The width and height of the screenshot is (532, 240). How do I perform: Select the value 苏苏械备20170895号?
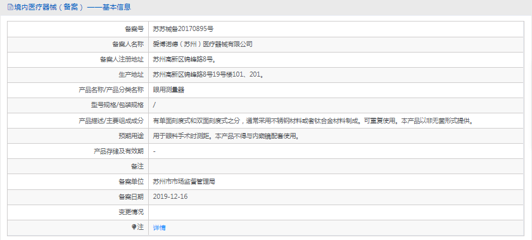pyautogui.click(x=183, y=29)
